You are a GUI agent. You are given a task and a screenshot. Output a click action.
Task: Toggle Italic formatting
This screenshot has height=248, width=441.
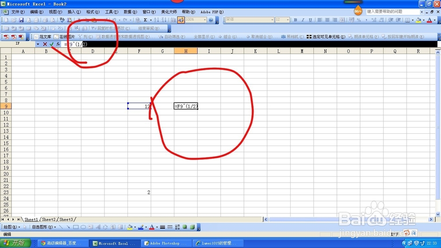[303, 20]
